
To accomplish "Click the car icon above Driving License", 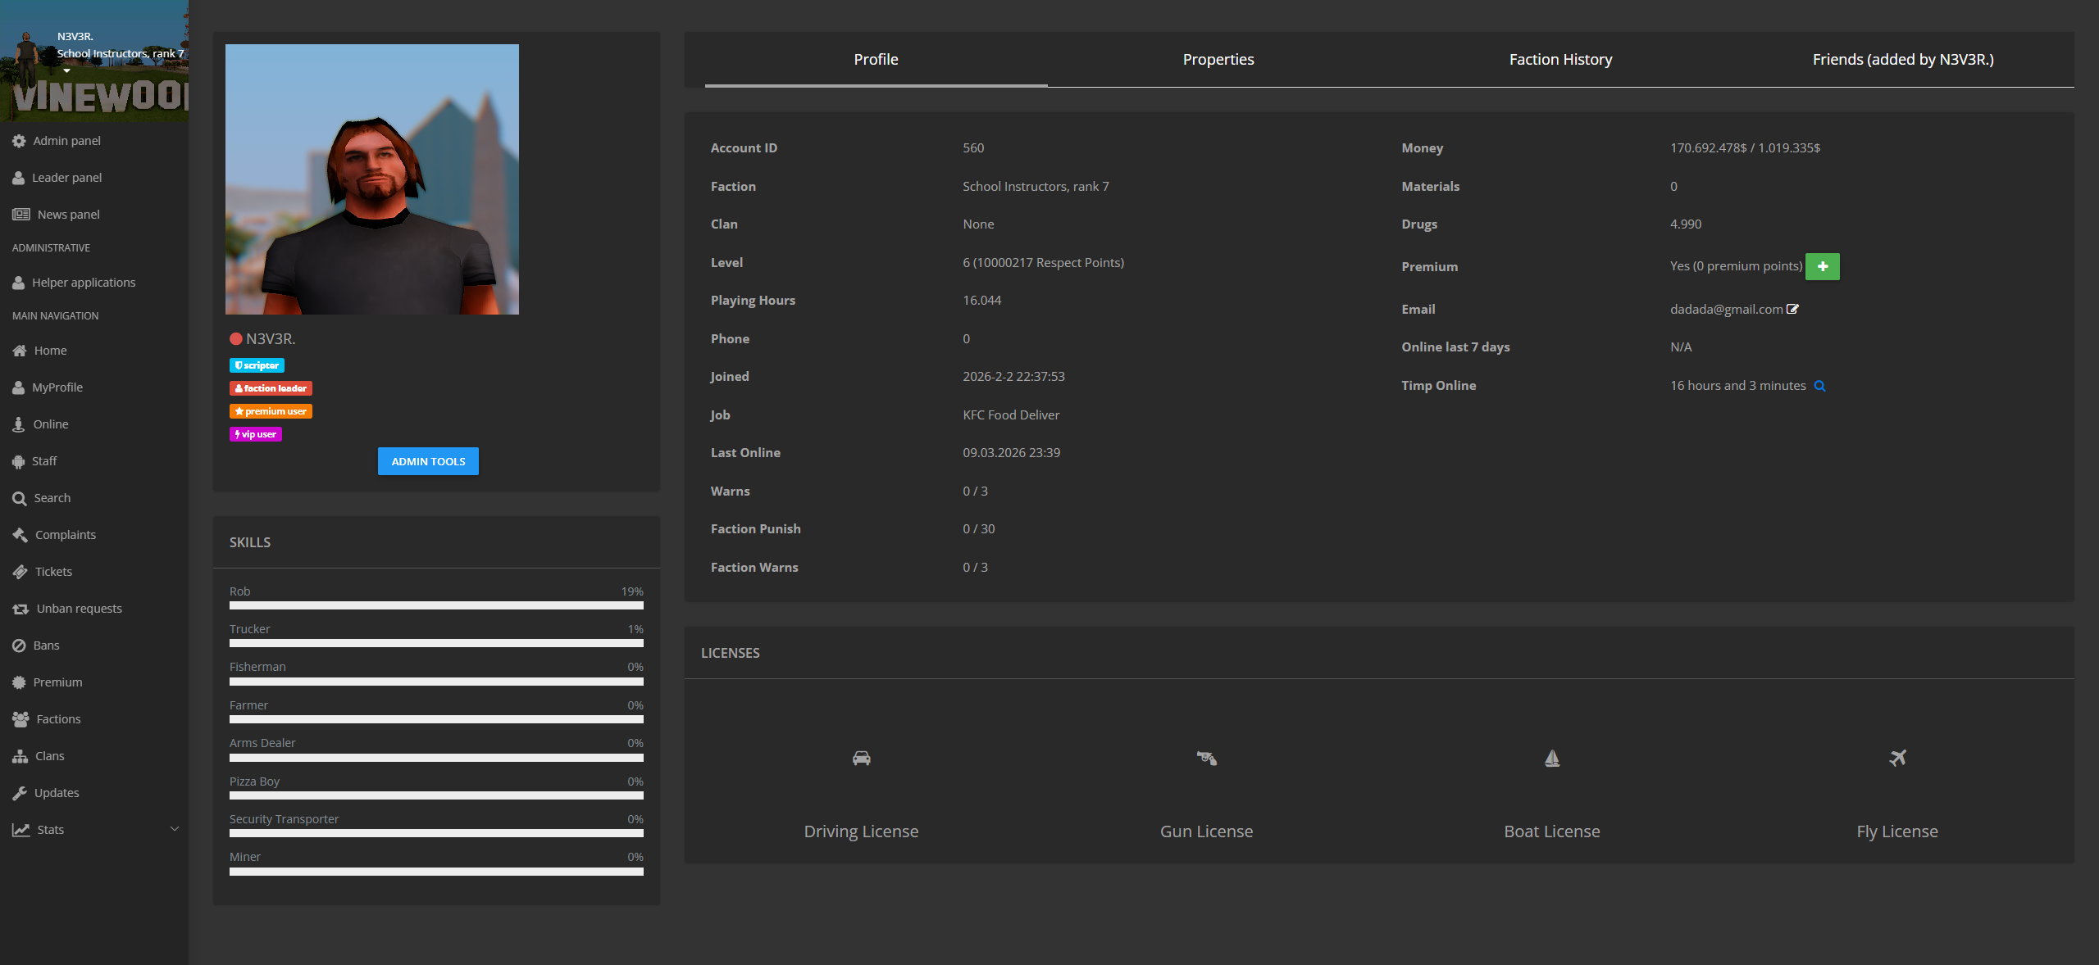I will pos(861,758).
